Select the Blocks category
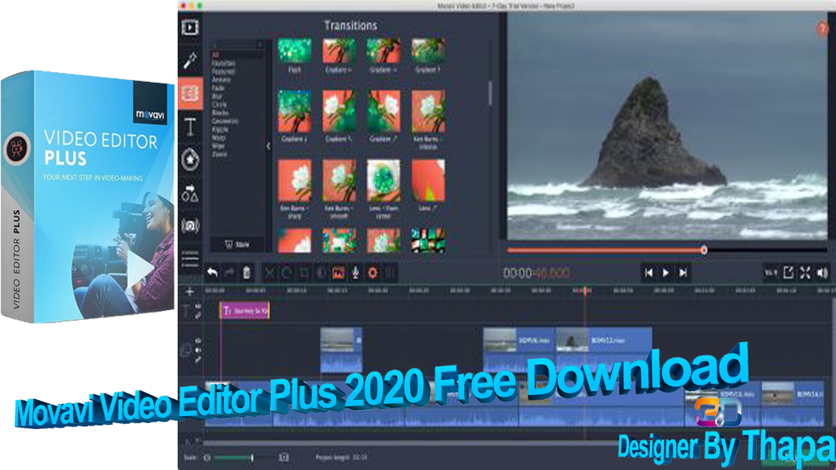The image size is (836, 470). point(219,113)
